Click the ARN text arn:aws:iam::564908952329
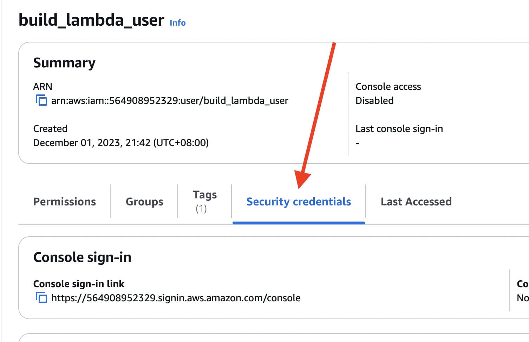The width and height of the screenshot is (529, 342). click(x=170, y=101)
